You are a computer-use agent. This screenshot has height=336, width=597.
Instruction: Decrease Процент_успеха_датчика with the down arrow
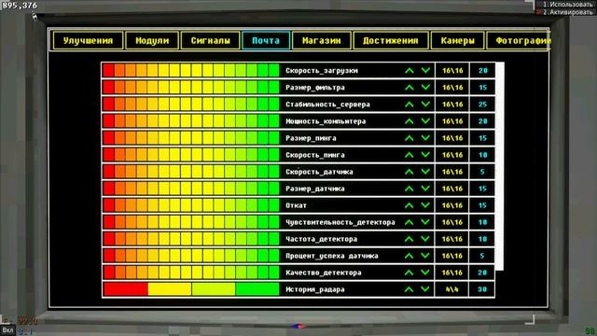coord(425,256)
